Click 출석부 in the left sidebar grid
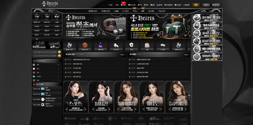The width and height of the screenshot is (253, 125). tap(37, 35)
